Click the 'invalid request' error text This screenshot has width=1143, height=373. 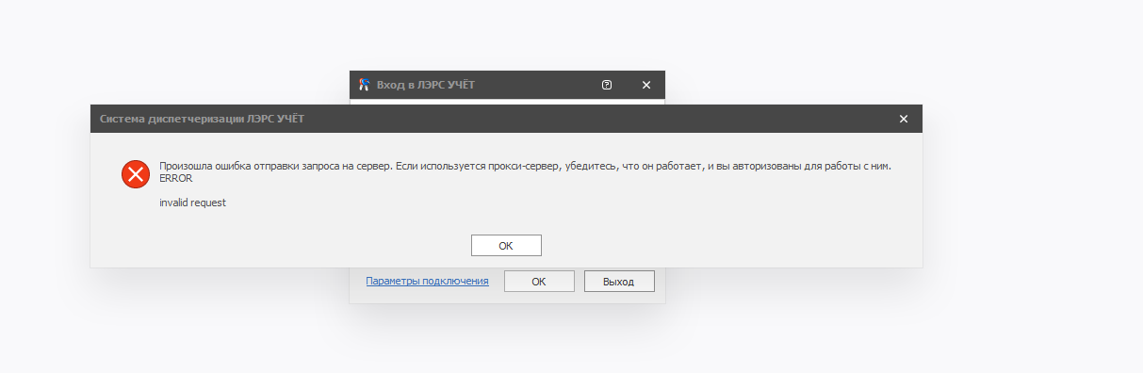pyautogui.click(x=192, y=203)
